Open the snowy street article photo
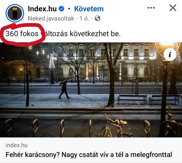This screenshot has height=163, width=182. pos(91,90)
